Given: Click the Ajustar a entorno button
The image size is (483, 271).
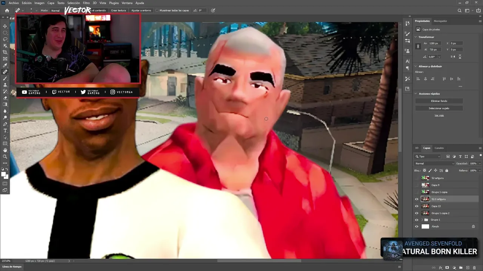Looking at the screenshot, I should [x=141, y=11].
